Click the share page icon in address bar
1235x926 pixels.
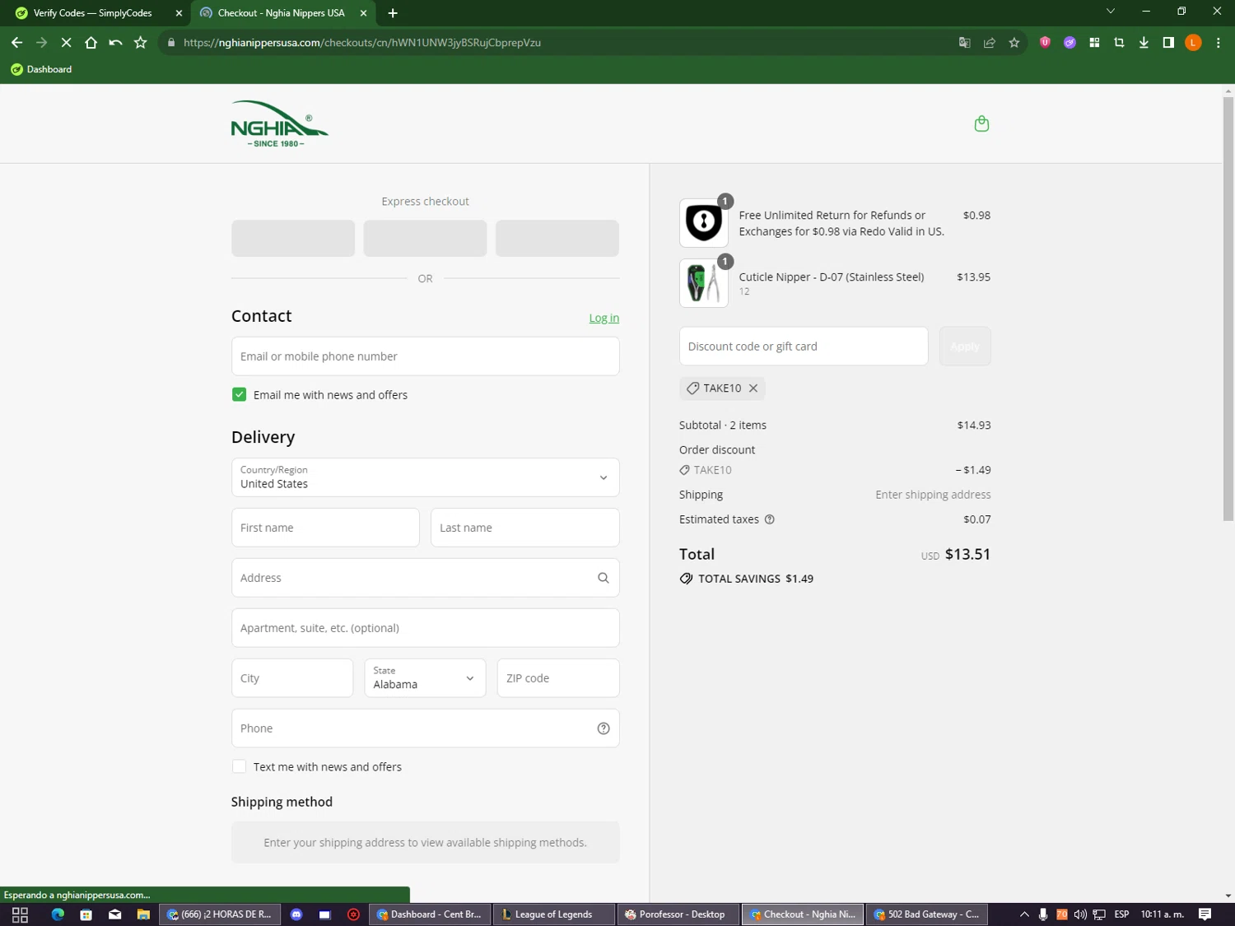990,43
